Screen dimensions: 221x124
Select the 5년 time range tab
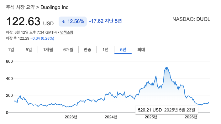click(x=123, y=50)
